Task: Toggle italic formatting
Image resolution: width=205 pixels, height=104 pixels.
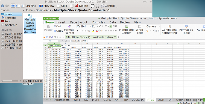Action: pyautogui.click(x=80, y=31)
